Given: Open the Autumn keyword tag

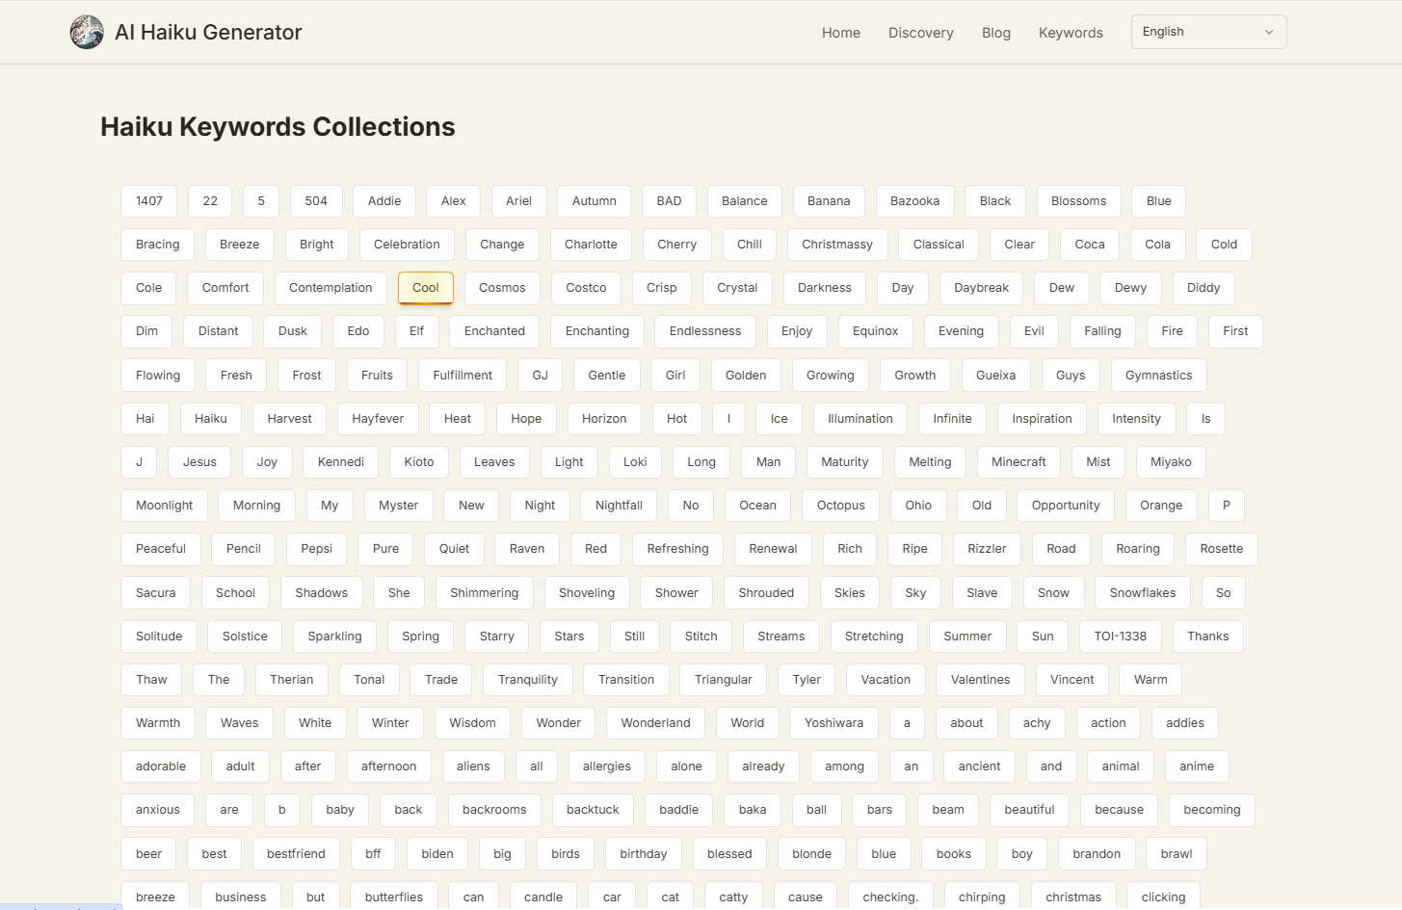Looking at the screenshot, I should point(594,201).
